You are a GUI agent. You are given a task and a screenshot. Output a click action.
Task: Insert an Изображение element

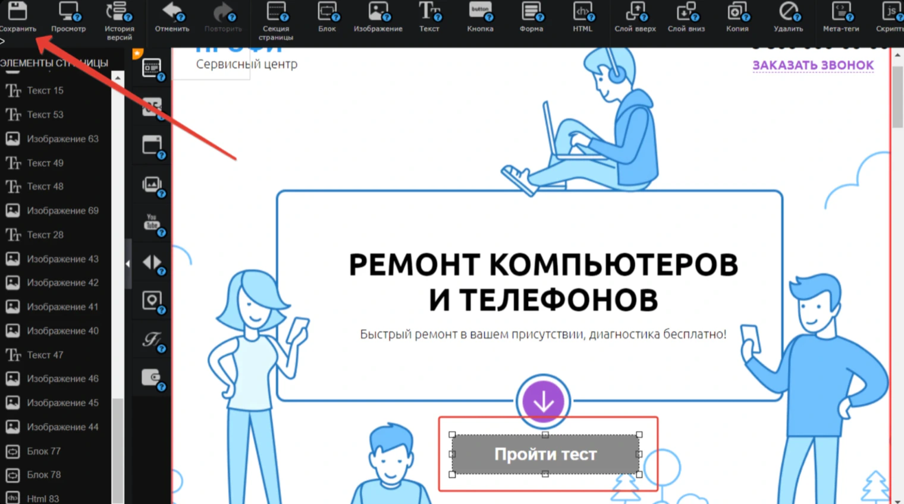point(378,18)
